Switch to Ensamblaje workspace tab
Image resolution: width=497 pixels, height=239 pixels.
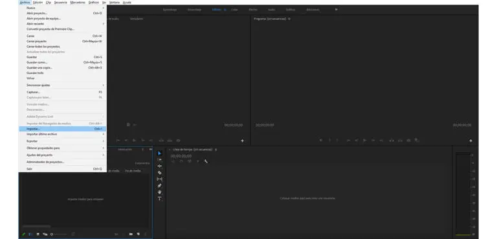coord(194,10)
